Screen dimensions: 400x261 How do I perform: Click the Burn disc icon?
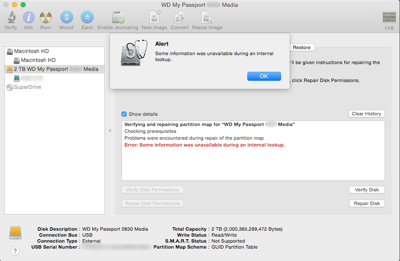pyautogui.click(x=46, y=18)
